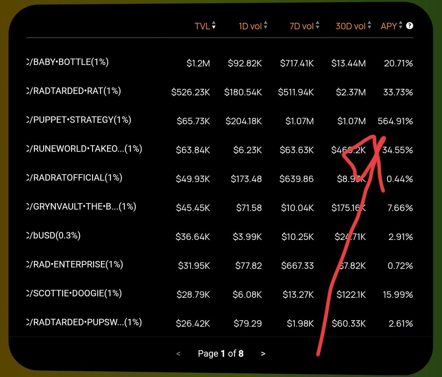Select the $36.64K TVL value
The width and height of the screenshot is (442, 377).
point(193,237)
